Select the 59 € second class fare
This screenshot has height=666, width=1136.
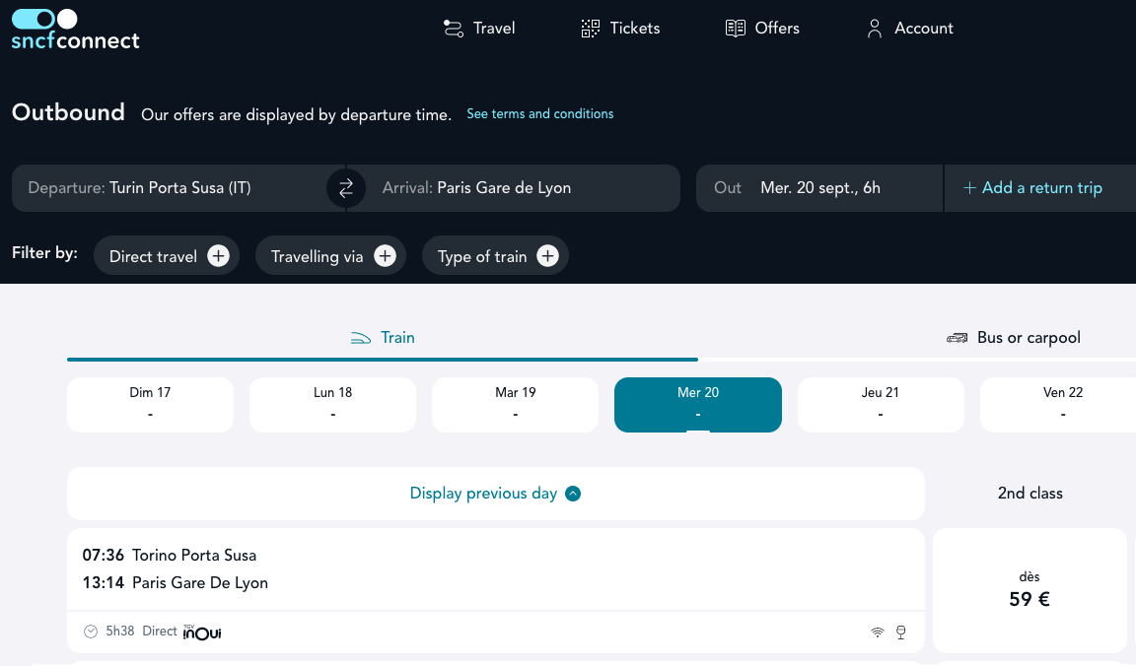1029,590
